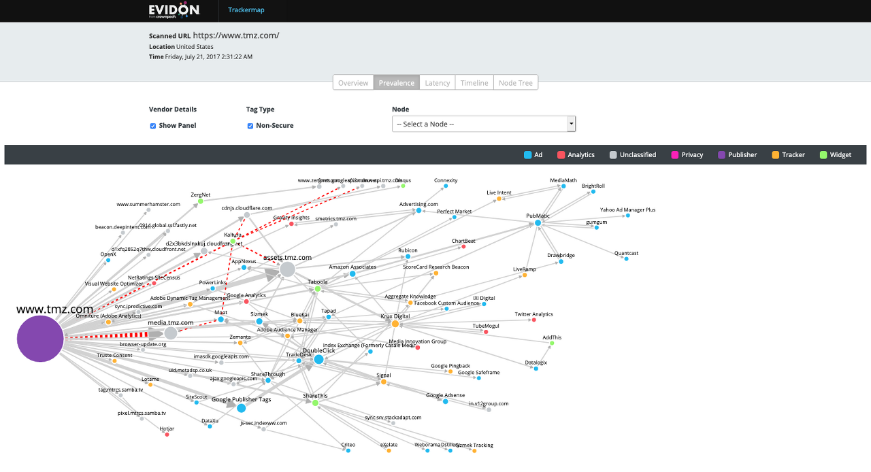Select the Signal tracker node

(x=384, y=382)
